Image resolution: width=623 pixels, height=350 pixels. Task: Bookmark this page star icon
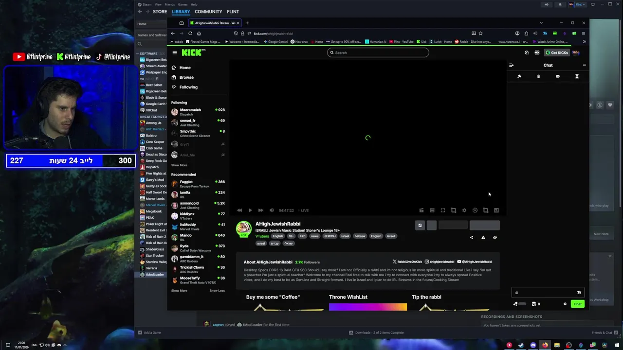point(480,34)
